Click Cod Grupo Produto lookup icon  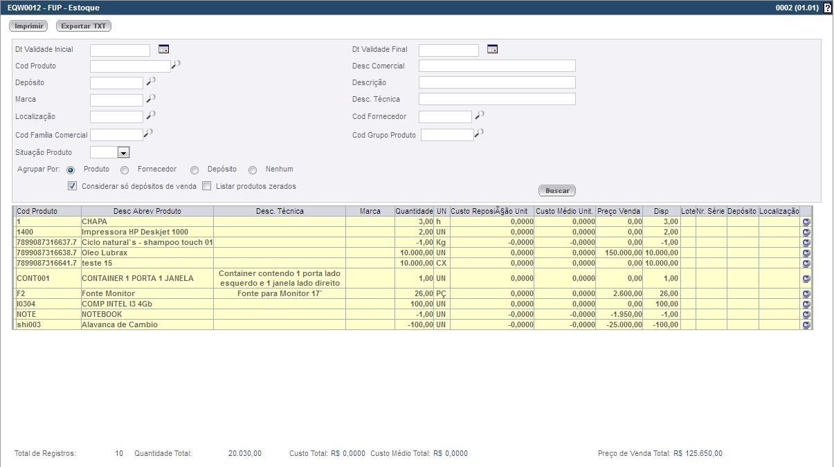click(x=479, y=133)
